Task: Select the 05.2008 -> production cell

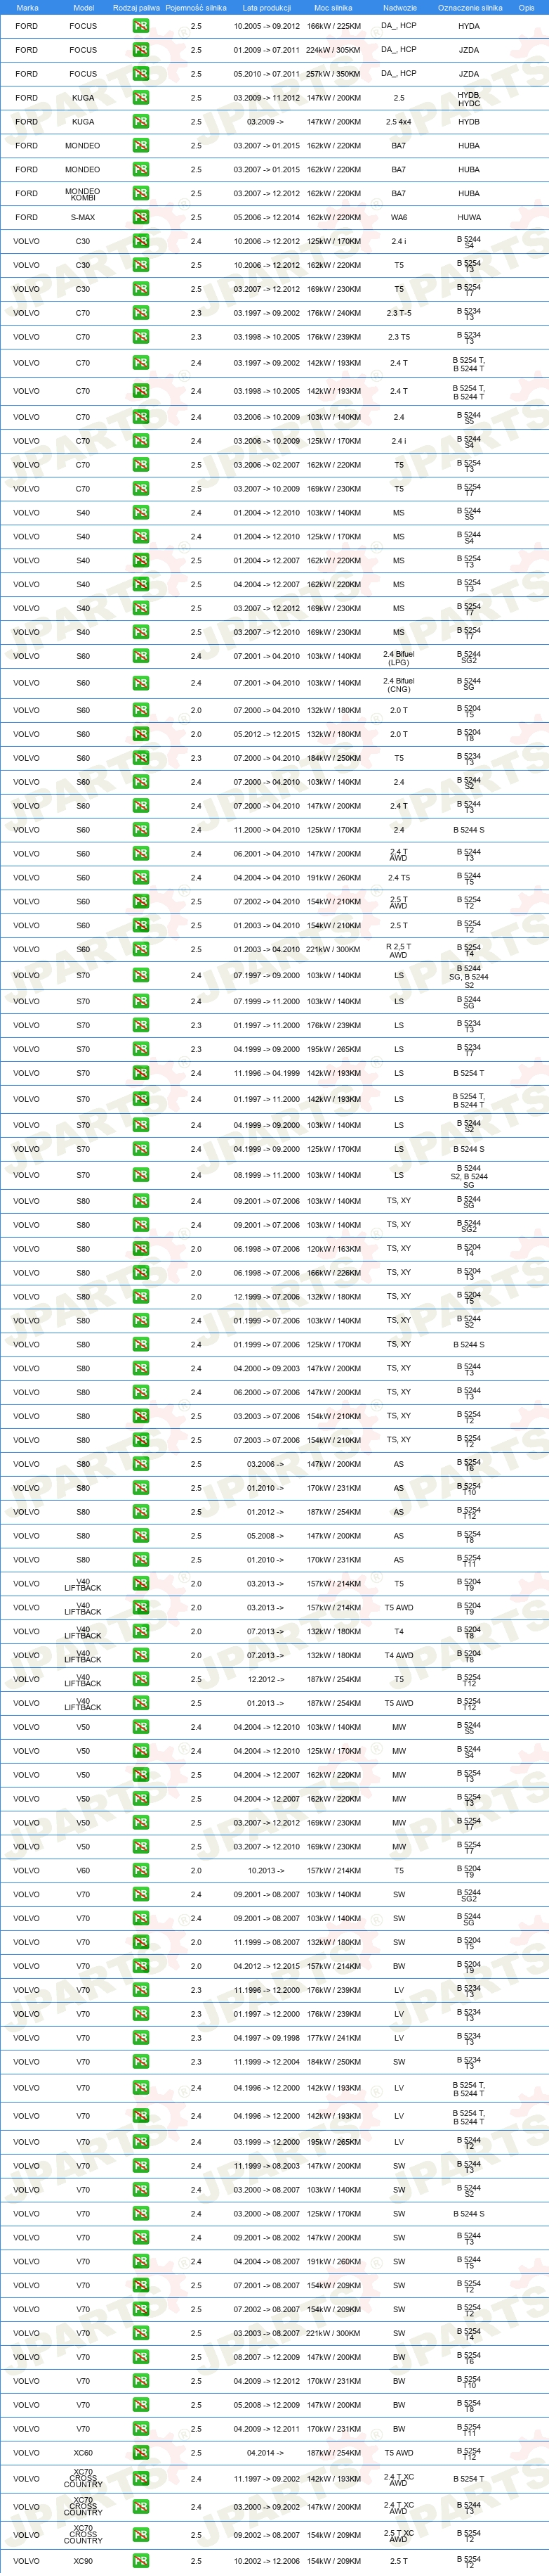Action: 265,1536
